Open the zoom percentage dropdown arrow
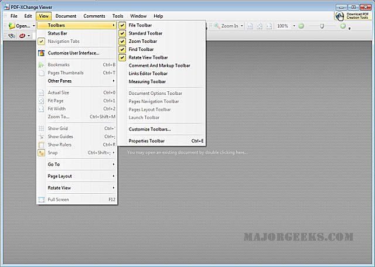This screenshot has width=375, height=267. click(x=294, y=26)
